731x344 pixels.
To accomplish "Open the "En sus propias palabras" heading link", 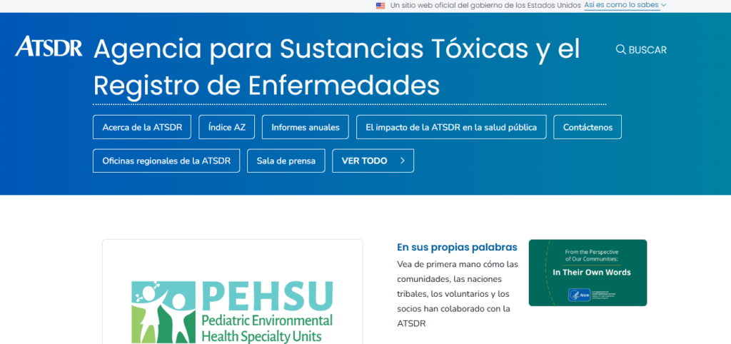I will pyautogui.click(x=457, y=247).
